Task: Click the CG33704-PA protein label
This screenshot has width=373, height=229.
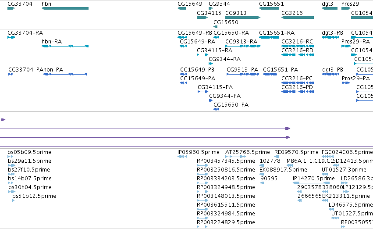Action: click(26, 69)
